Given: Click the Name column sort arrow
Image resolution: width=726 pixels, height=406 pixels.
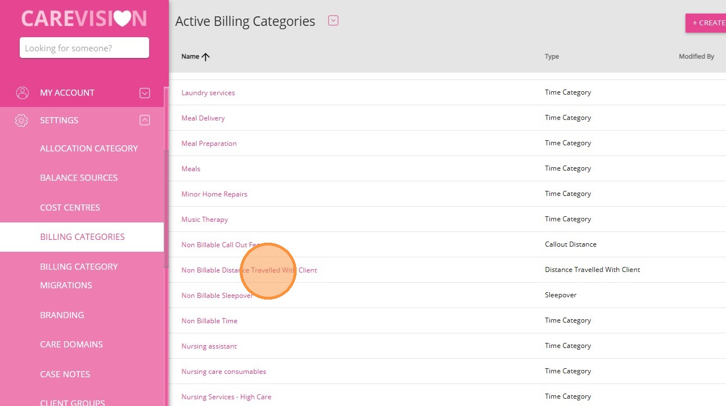Looking at the screenshot, I should (x=205, y=56).
